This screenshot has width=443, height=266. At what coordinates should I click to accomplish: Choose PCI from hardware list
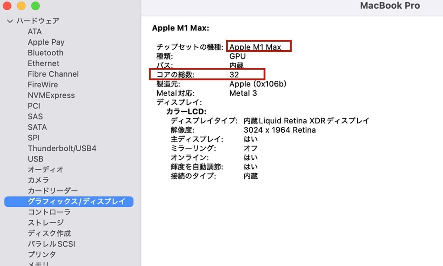[34, 106]
